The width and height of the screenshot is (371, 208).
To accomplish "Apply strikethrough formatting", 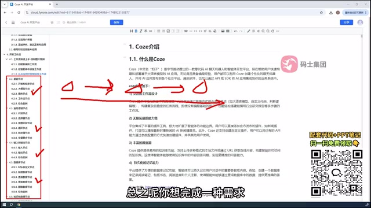I will coord(146,31).
